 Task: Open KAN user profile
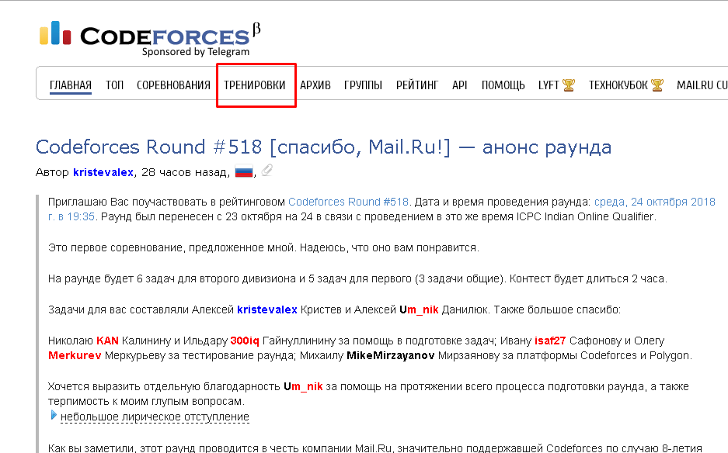click(x=107, y=341)
